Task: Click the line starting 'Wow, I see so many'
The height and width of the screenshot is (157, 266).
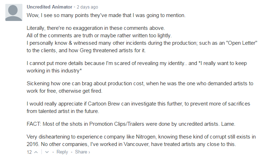Action: click(106, 15)
